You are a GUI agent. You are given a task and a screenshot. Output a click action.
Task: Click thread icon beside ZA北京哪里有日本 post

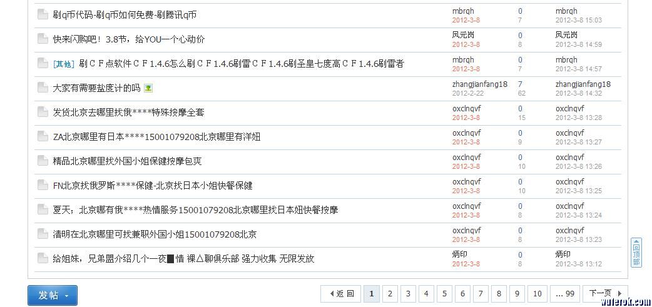(43, 136)
